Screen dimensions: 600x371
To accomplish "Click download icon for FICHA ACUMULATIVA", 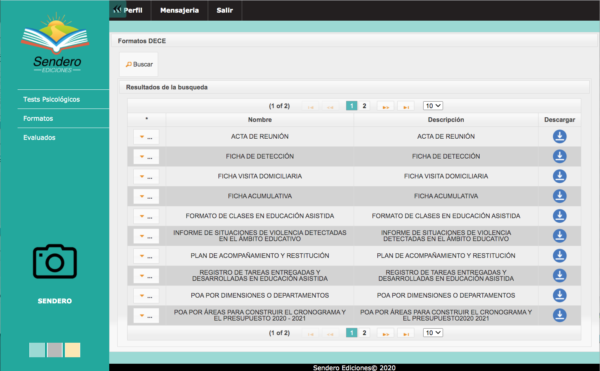I will tap(560, 196).
